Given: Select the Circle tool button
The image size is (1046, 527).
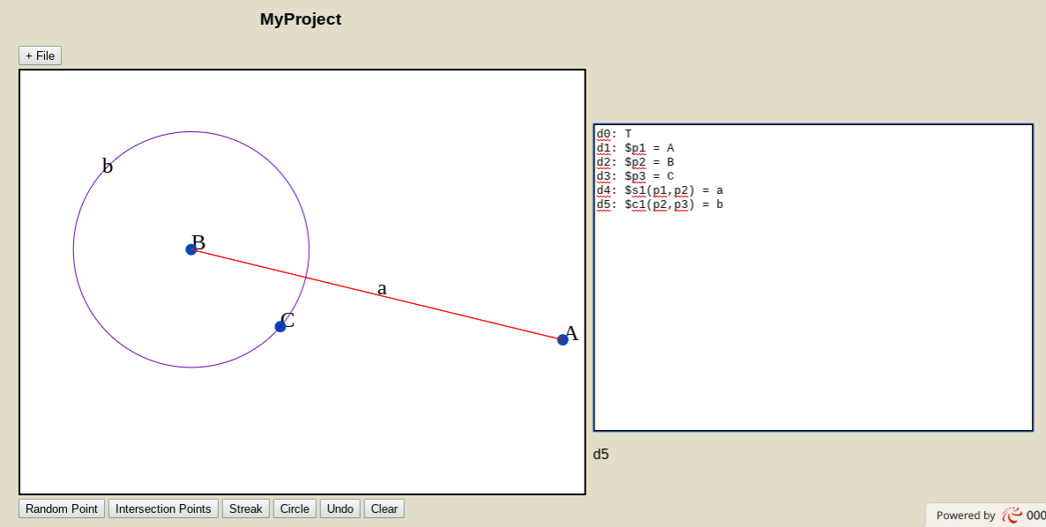Looking at the screenshot, I should click(x=295, y=508).
